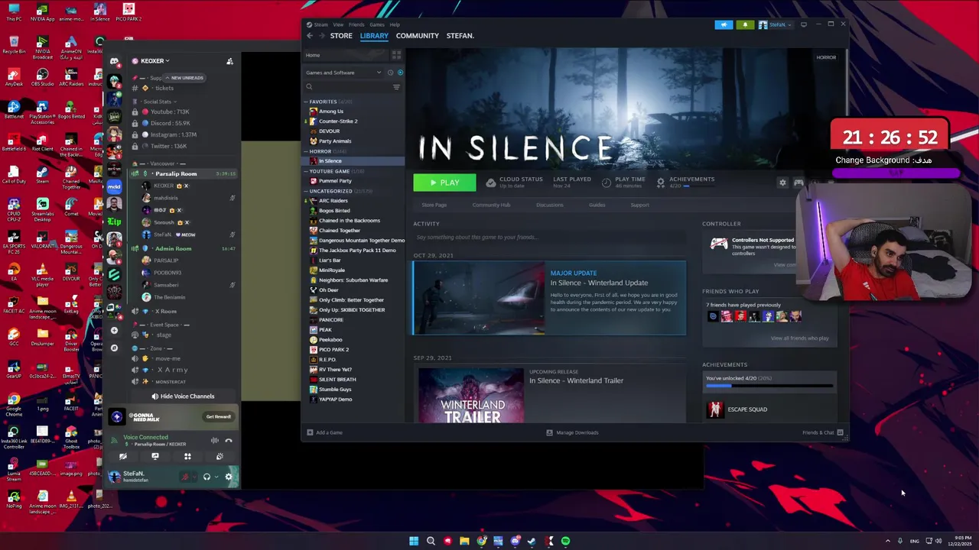This screenshot has width=979, height=550.
Task: Toggle camera in Discord voice panel
Action: [x=123, y=456]
